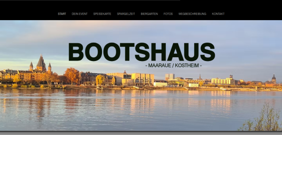Open the BIERGARTEN page

149,14
